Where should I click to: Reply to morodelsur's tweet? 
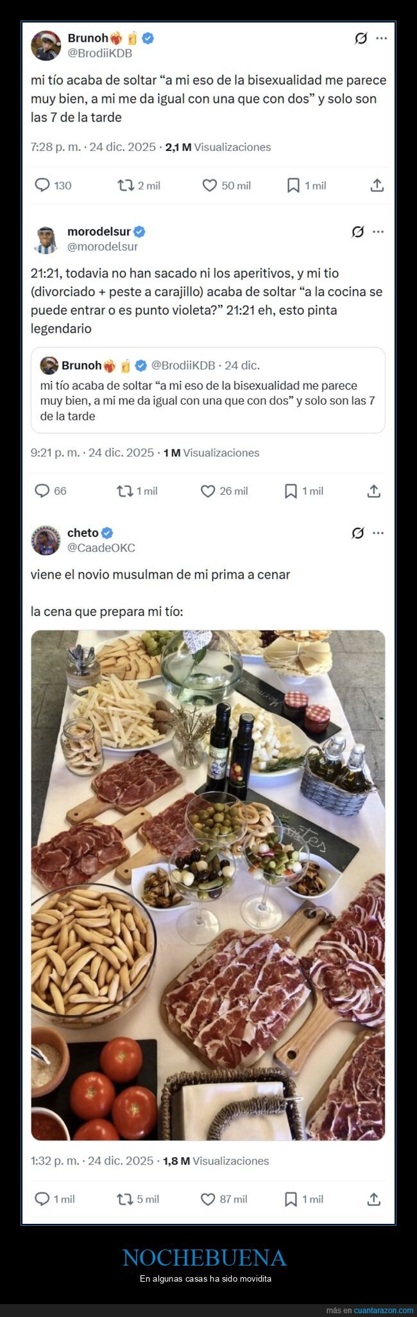pyautogui.click(x=42, y=490)
